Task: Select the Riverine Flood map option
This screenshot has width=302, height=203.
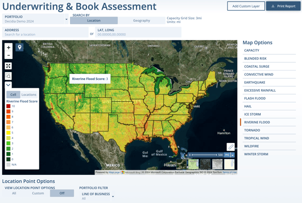Action: point(269,122)
